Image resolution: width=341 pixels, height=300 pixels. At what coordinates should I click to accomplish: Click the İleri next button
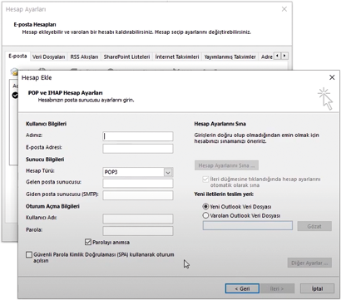pos(277,288)
